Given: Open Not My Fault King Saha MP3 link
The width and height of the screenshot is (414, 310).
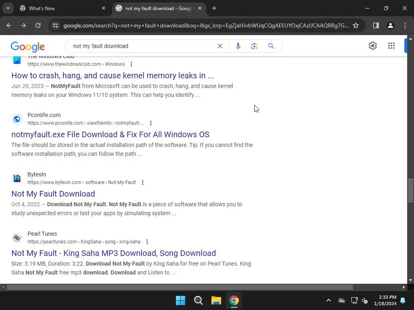Looking at the screenshot, I should click(114, 253).
